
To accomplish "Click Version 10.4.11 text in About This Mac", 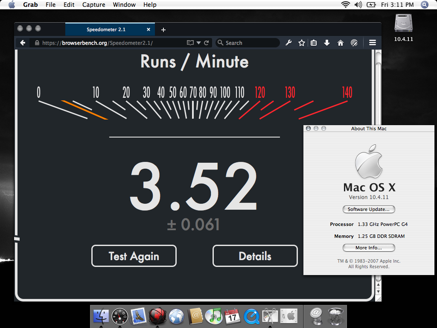I will coord(368,197).
